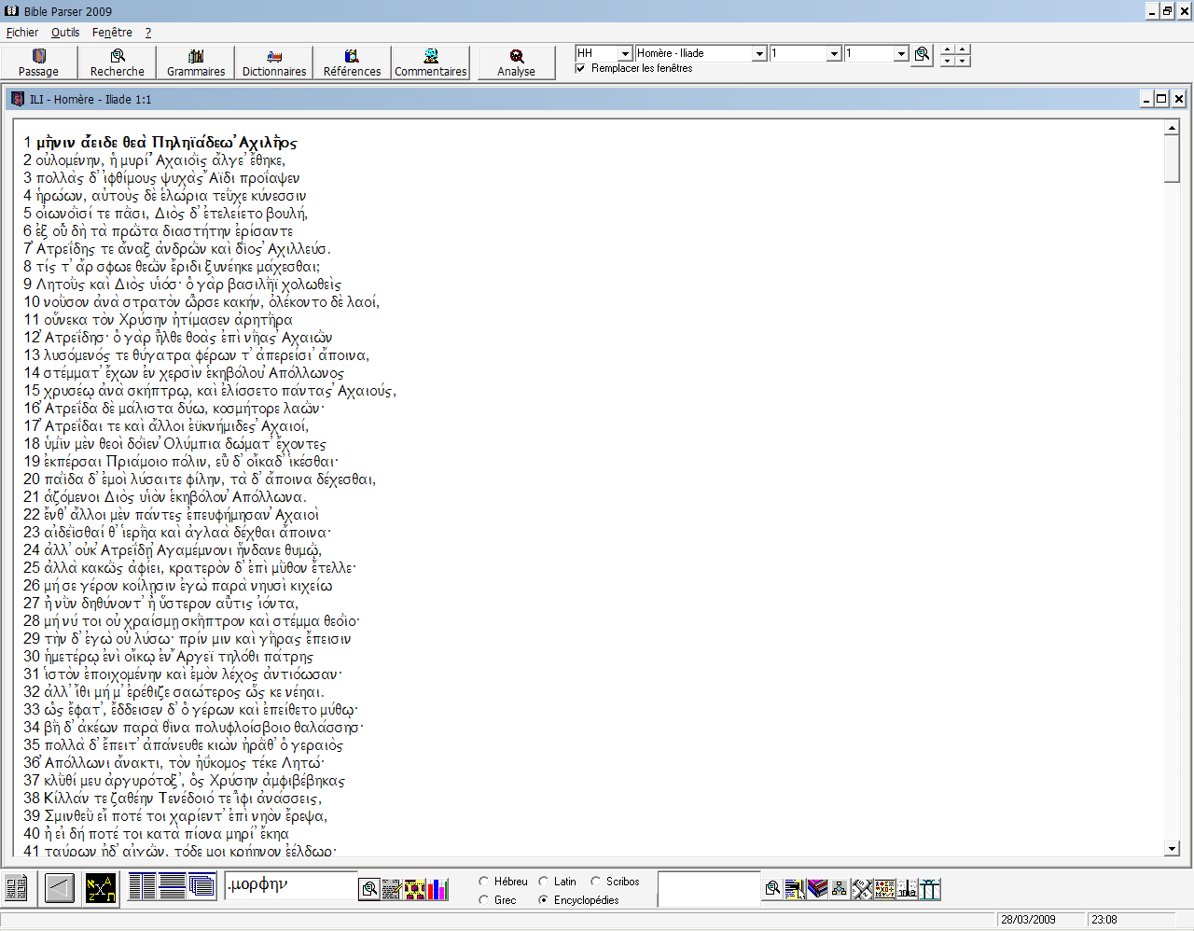Screen dimensions: 1194x931
Task: Click the yellow list with cursor icon
Action: [795, 889]
